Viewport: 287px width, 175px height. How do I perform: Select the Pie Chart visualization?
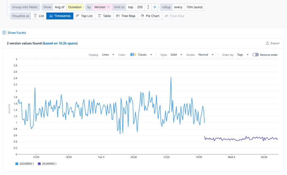pos(150,16)
